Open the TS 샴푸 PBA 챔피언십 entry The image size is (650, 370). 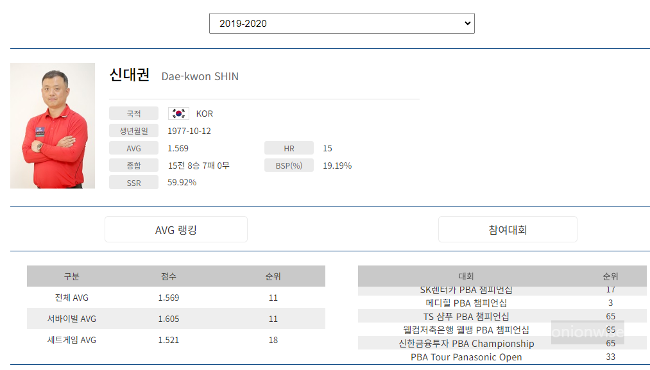466,315
